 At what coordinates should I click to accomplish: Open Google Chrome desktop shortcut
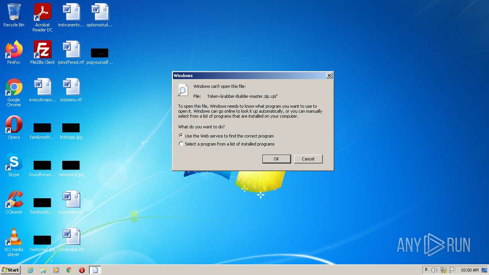pos(14,92)
